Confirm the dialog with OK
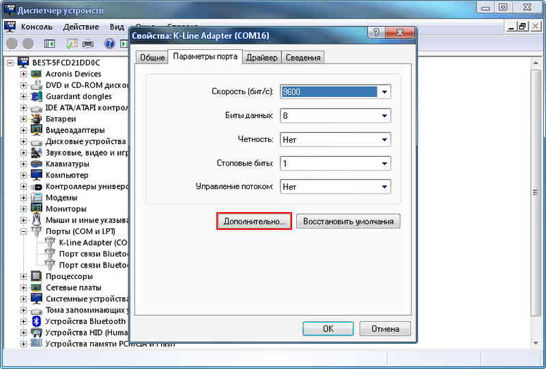The image size is (546, 369). 328,329
